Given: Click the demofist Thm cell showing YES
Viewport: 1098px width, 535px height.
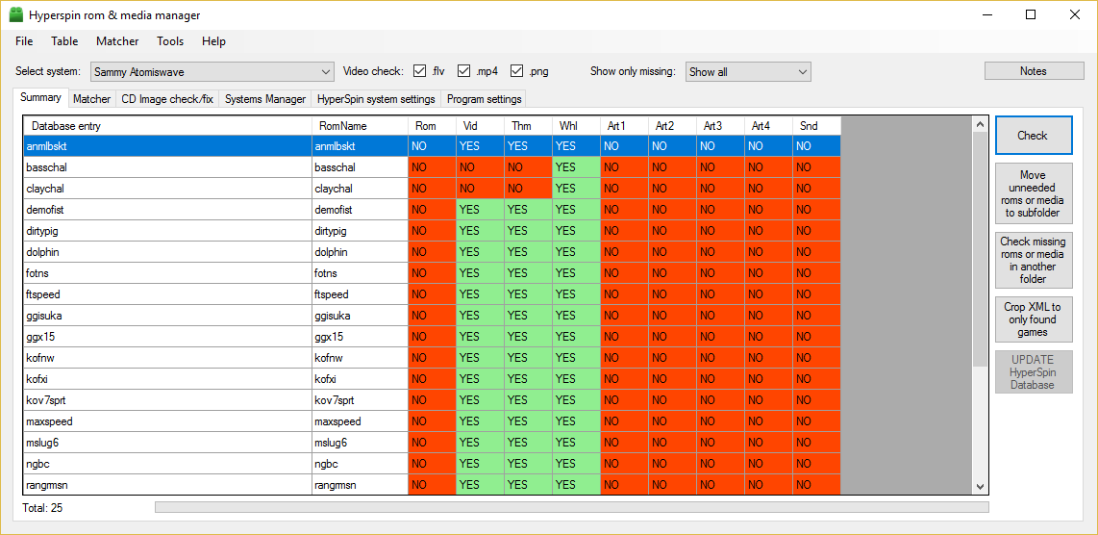Looking at the screenshot, I should click(x=528, y=210).
